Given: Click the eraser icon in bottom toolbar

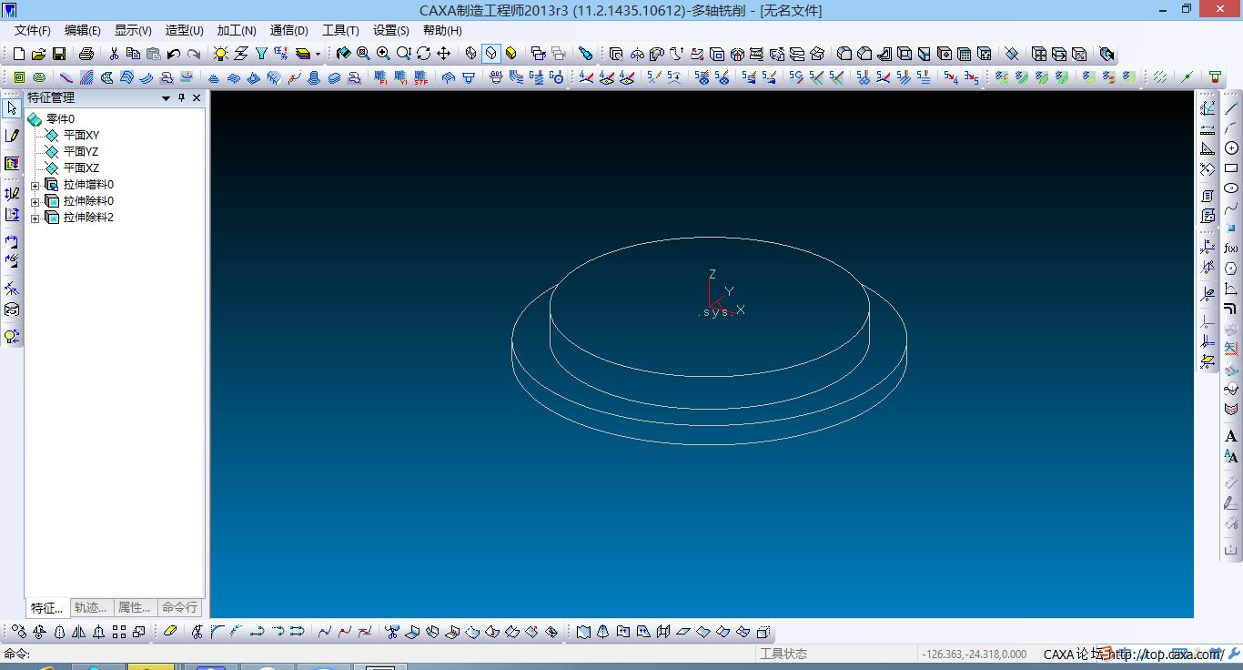Looking at the screenshot, I should click(170, 632).
